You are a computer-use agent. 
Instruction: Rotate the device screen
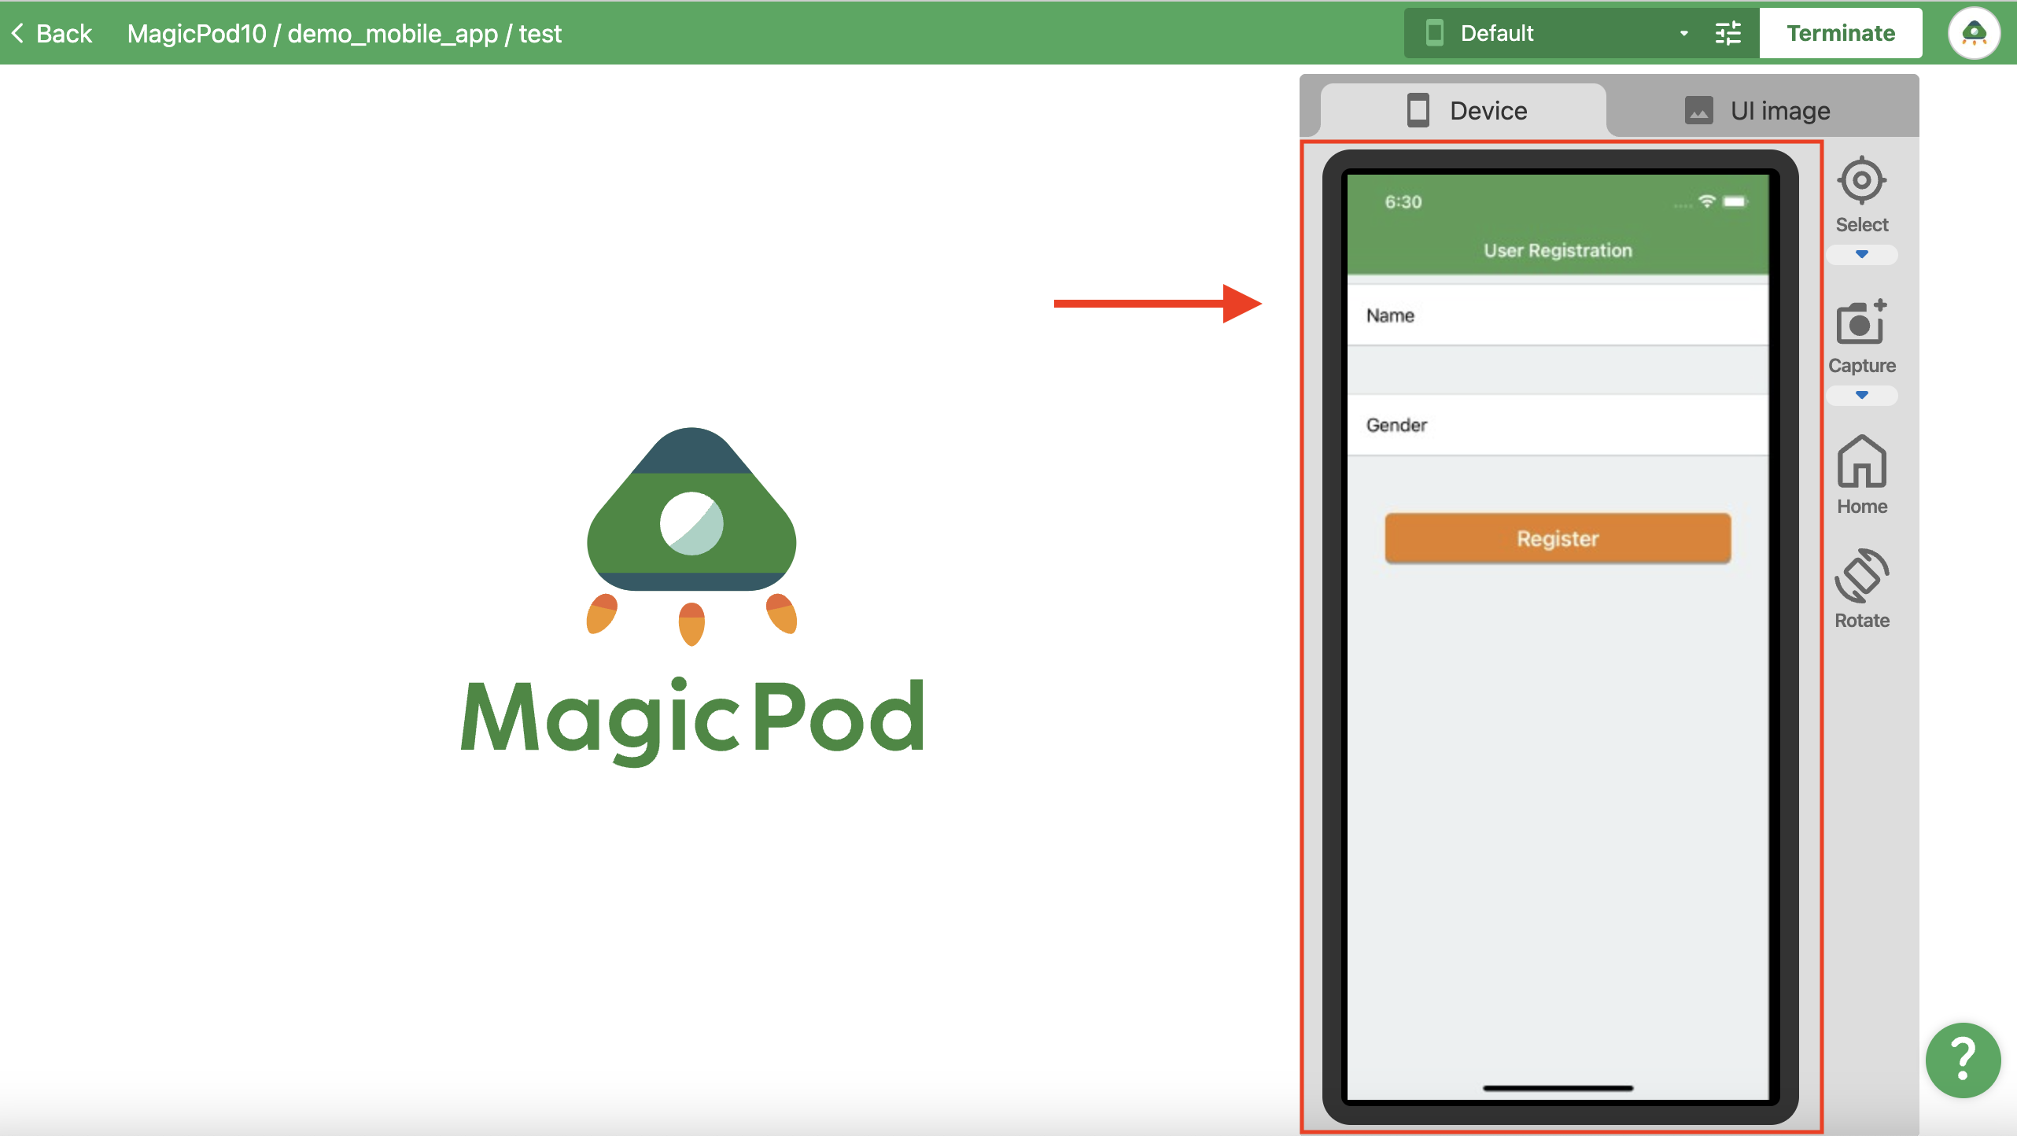pos(1861,588)
